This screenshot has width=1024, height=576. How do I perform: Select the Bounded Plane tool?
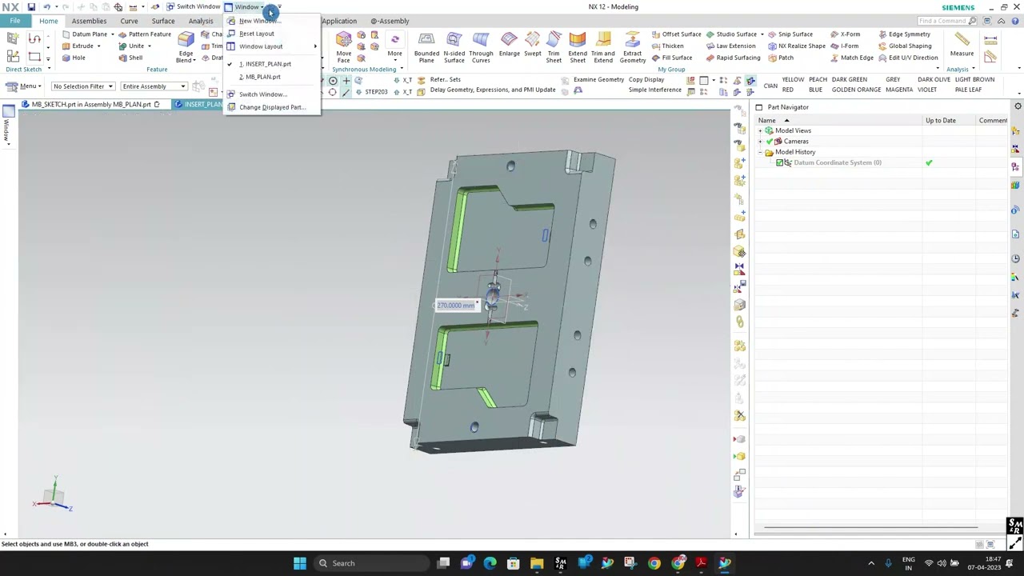(426, 48)
